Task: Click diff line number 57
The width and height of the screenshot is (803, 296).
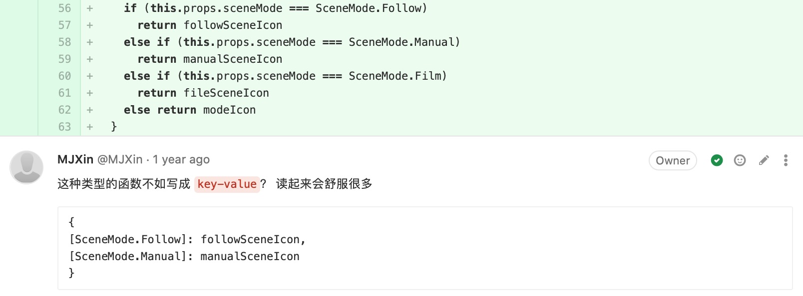Action: point(64,25)
